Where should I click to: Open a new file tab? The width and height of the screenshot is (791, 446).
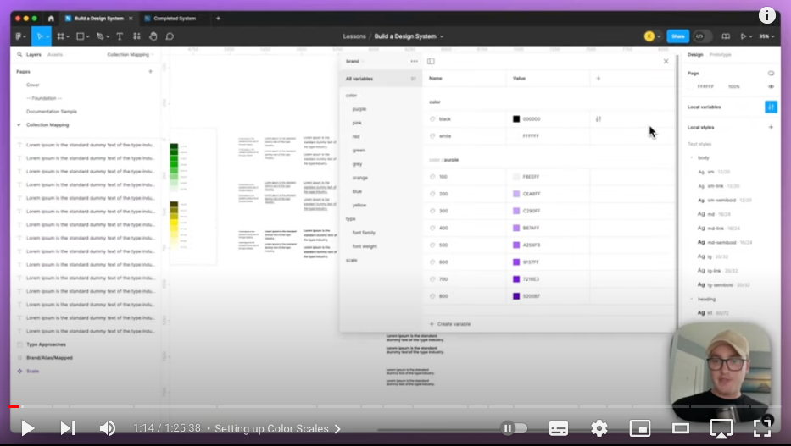pyautogui.click(x=218, y=18)
